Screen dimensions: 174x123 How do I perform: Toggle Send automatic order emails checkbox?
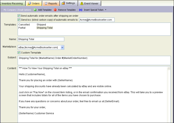19,16
